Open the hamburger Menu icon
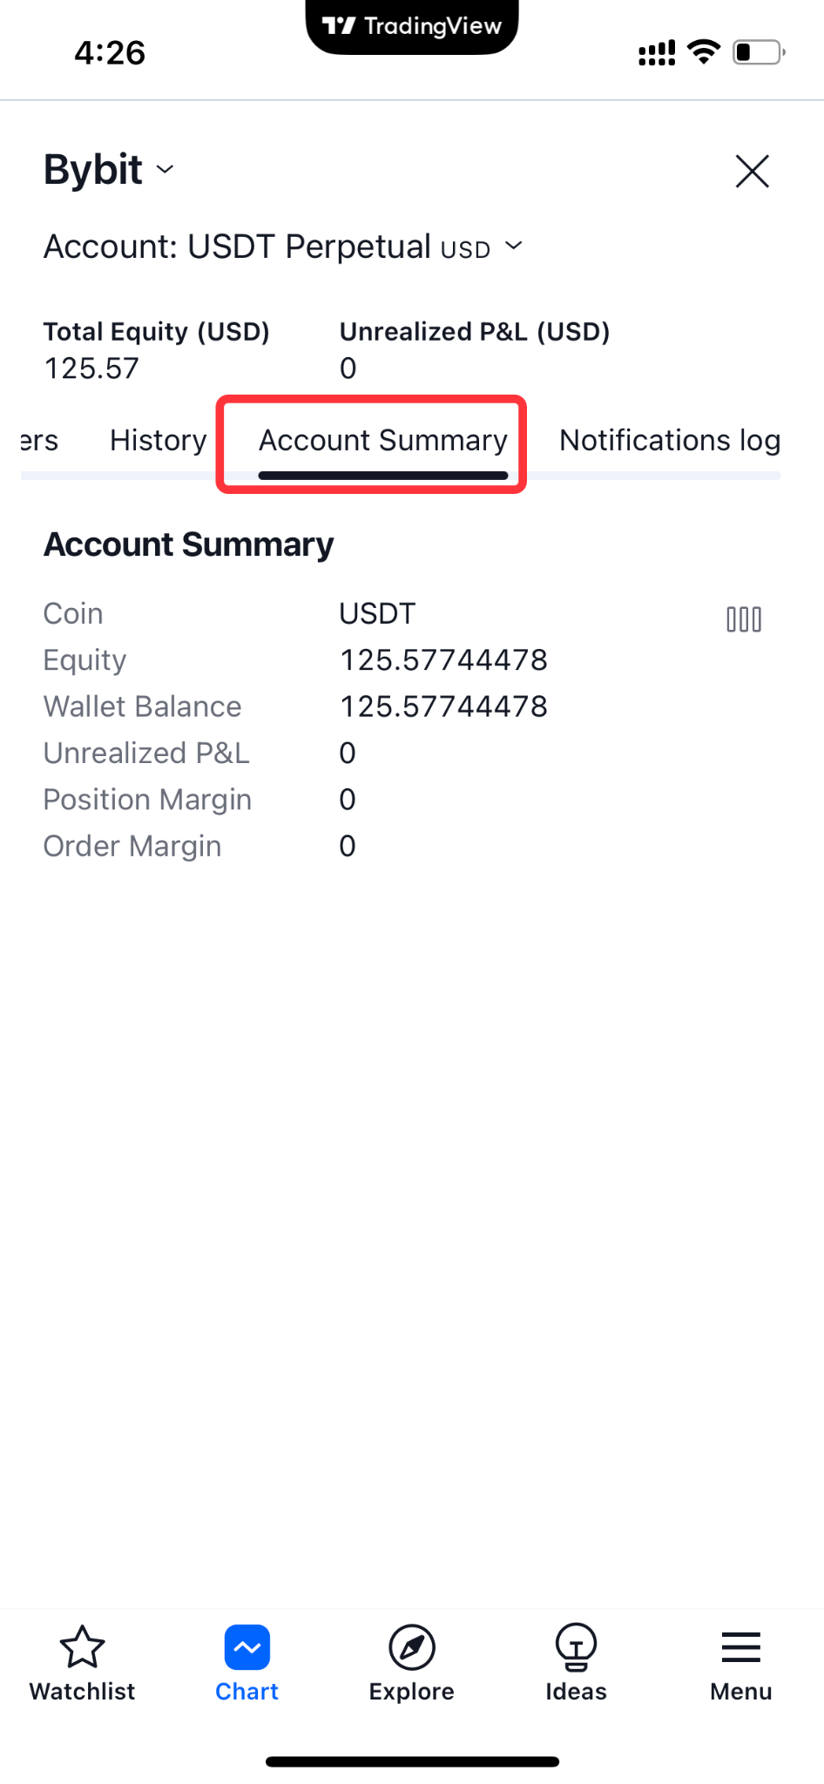Screen dimensions: 824x1784 741,1647
